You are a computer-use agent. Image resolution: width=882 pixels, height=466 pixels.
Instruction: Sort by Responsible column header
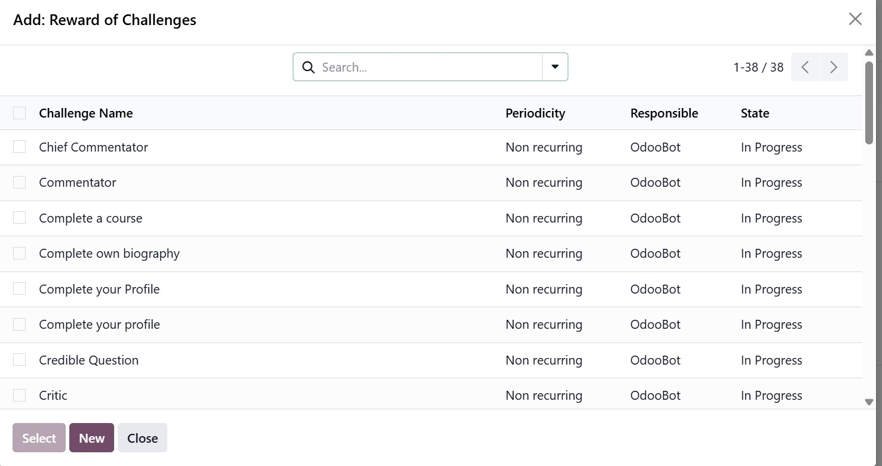point(664,113)
